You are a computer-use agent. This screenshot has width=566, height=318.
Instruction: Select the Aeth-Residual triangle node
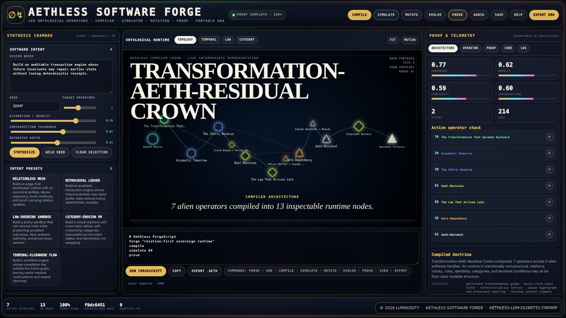[x=326, y=139]
